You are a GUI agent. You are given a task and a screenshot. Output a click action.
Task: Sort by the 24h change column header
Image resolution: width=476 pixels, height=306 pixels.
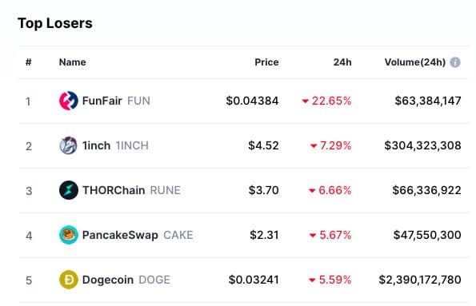[x=342, y=62]
